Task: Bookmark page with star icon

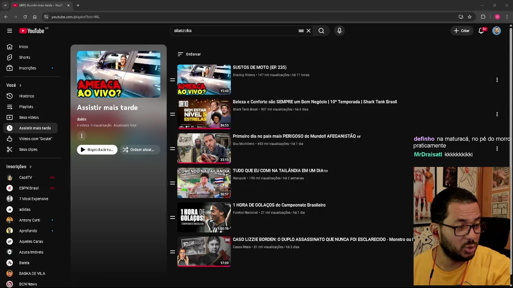Action: click(x=470, y=17)
